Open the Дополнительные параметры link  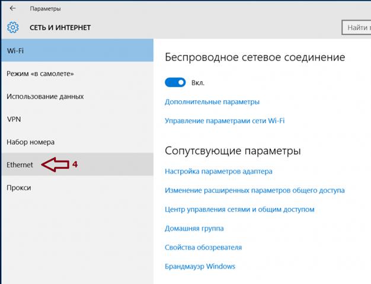(x=212, y=102)
